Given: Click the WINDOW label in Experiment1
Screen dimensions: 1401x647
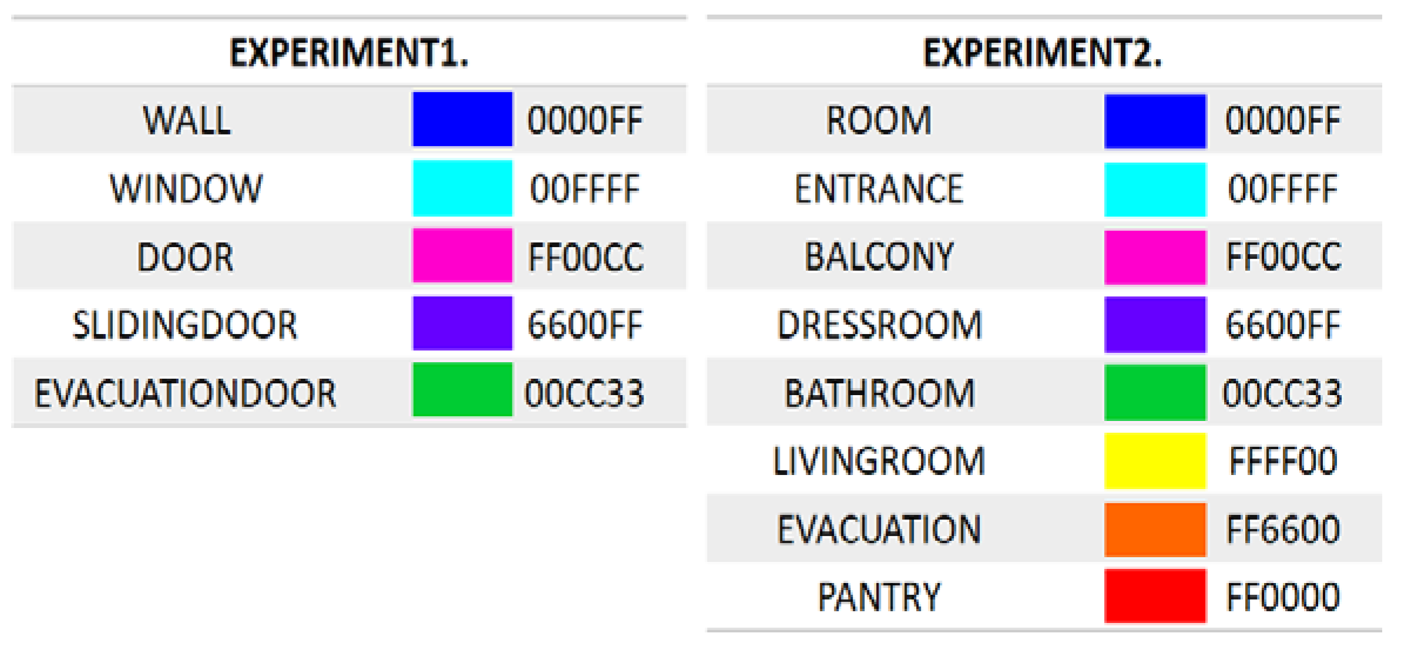Looking at the screenshot, I should pos(186,188).
